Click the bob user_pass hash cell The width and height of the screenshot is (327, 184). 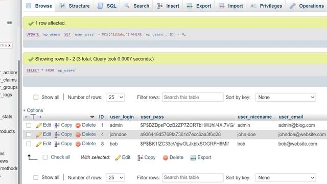point(184,144)
